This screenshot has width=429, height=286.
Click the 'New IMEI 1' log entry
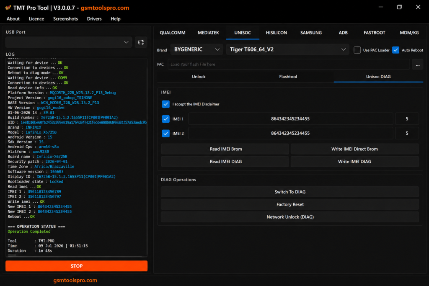[x=40, y=207]
